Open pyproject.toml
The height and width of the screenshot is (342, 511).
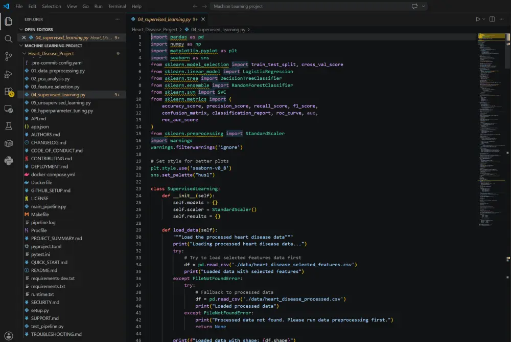[46, 246]
